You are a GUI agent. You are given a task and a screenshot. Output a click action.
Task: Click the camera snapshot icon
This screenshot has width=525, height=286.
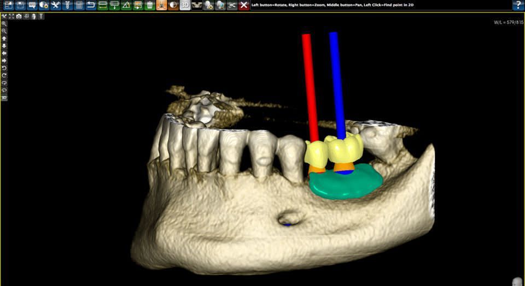coord(19,16)
